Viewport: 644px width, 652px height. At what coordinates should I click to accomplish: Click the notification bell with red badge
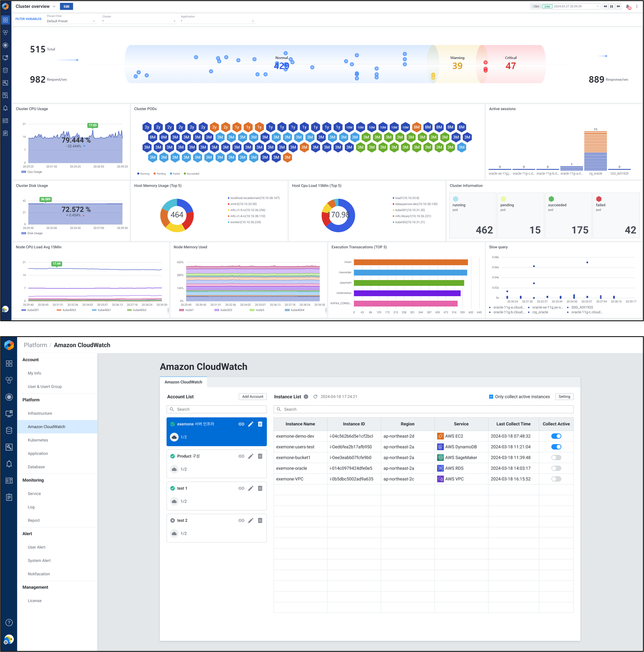pyautogui.click(x=628, y=6)
